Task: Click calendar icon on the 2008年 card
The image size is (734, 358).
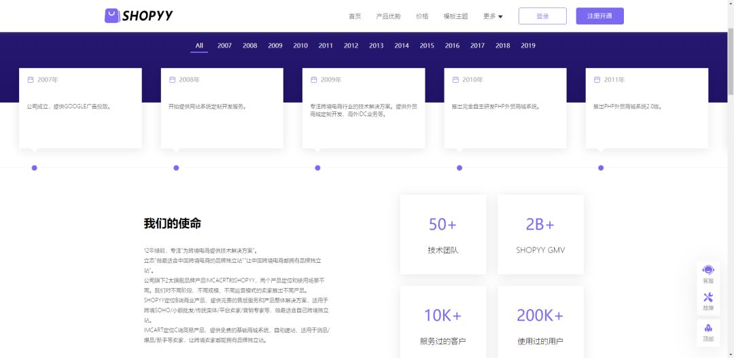Action: [172, 80]
